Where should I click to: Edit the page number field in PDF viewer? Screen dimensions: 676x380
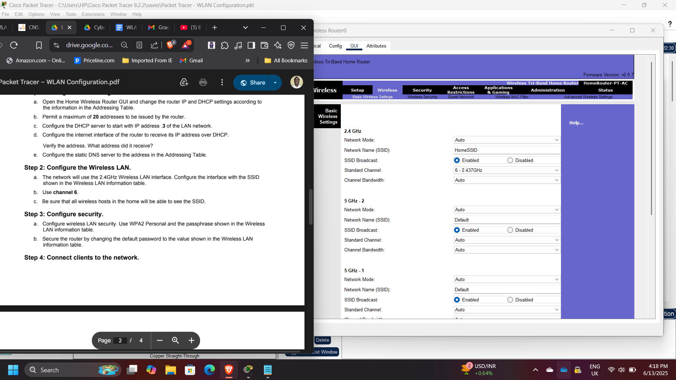pos(120,340)
